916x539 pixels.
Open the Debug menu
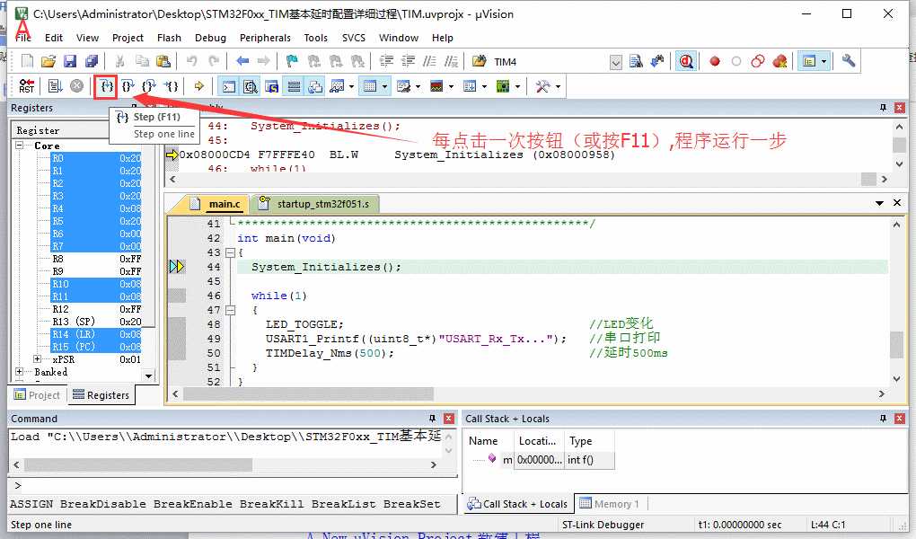pos(210,38)
